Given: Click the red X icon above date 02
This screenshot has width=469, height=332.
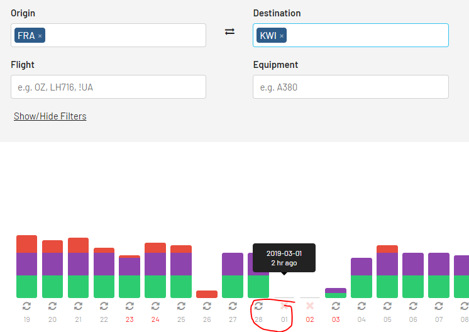Looking at the screenshot, I should [x=309, y=306].
